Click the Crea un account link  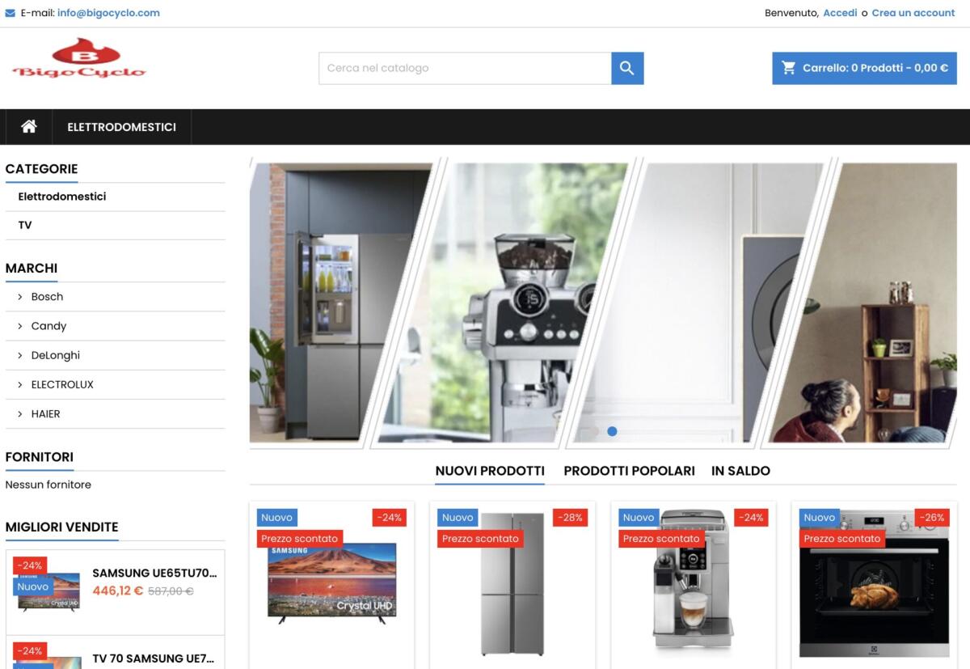[913, 13]
